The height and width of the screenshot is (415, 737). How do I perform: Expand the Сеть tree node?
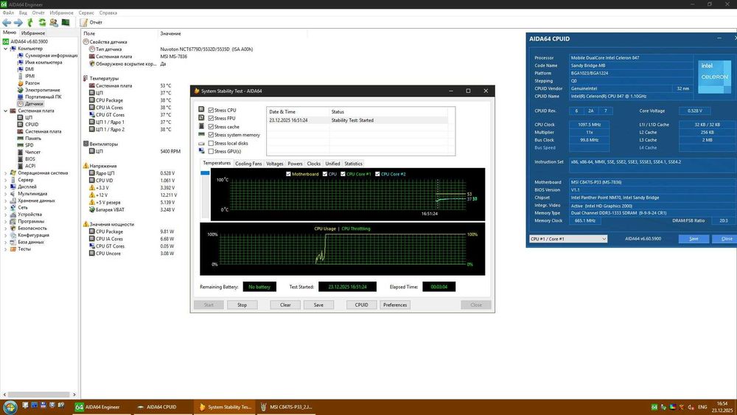click(6, 207)
